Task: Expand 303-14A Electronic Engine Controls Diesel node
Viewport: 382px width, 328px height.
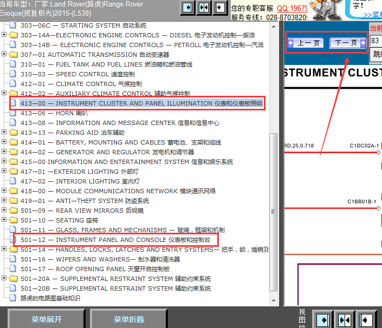Action: (4, 35)
